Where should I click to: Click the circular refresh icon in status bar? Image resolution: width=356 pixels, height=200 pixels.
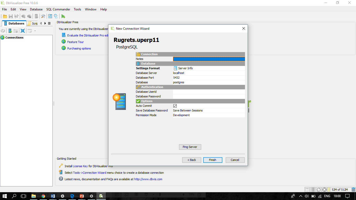point(318,190)
